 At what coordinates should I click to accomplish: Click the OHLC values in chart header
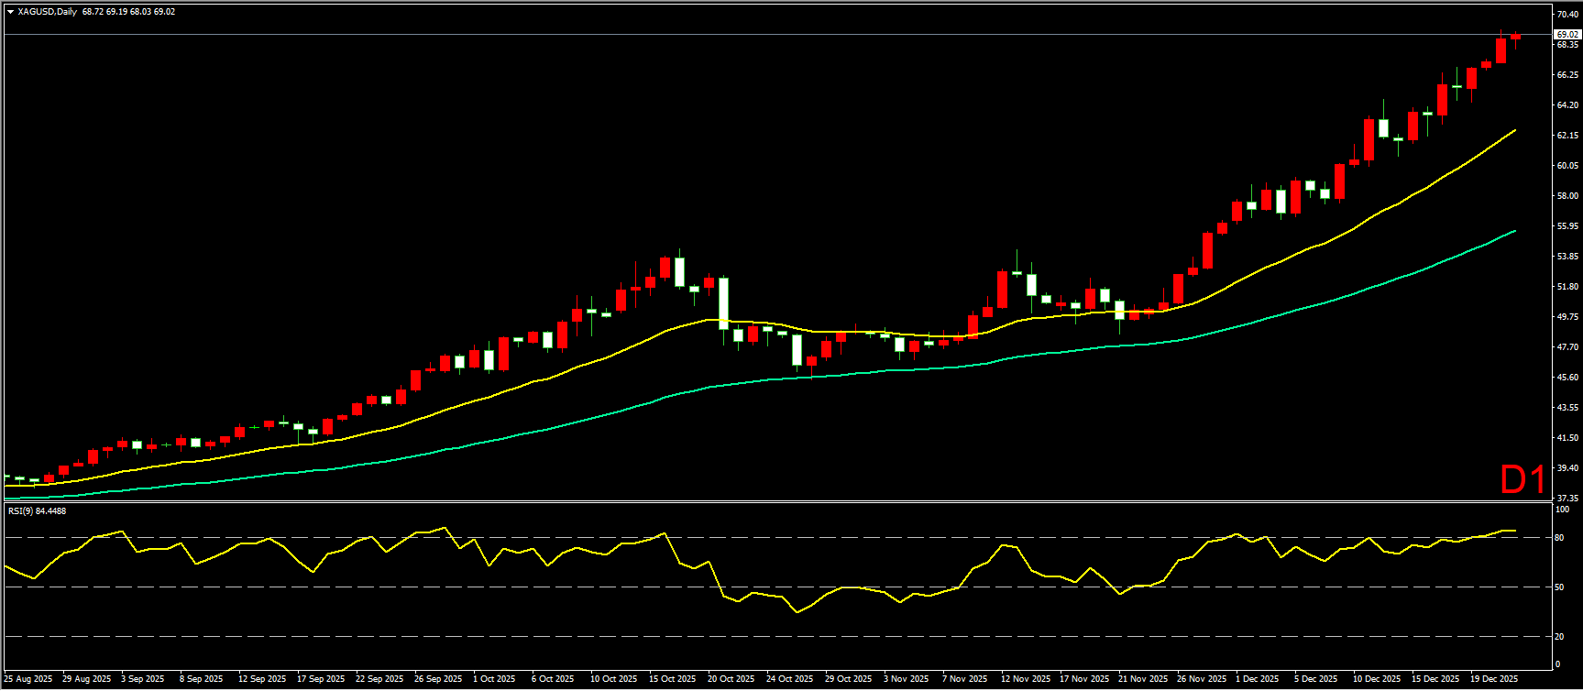[128, 12]
